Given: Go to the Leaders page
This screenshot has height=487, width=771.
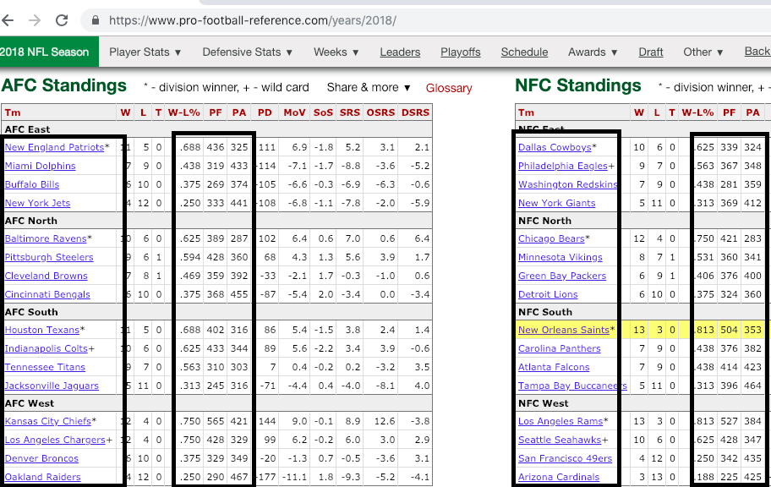Looking at the screenshot, I should click(x=400, y=52).
